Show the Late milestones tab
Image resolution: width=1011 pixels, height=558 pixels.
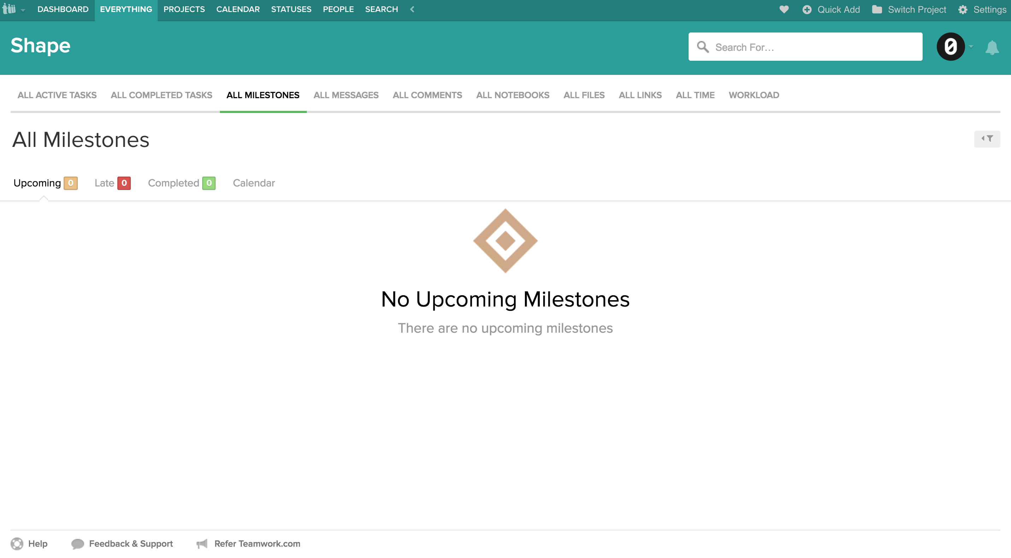pos(104,183)
